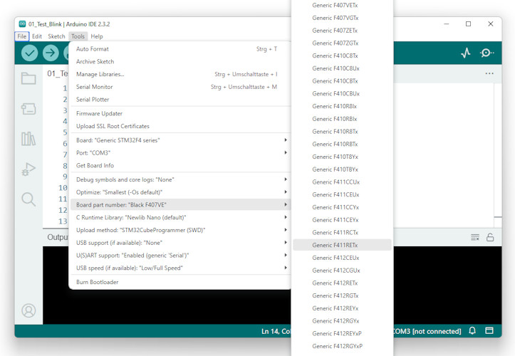515x356 pixels.
Task: Click the three-dots tab options icon
Action: coord(489,73)
